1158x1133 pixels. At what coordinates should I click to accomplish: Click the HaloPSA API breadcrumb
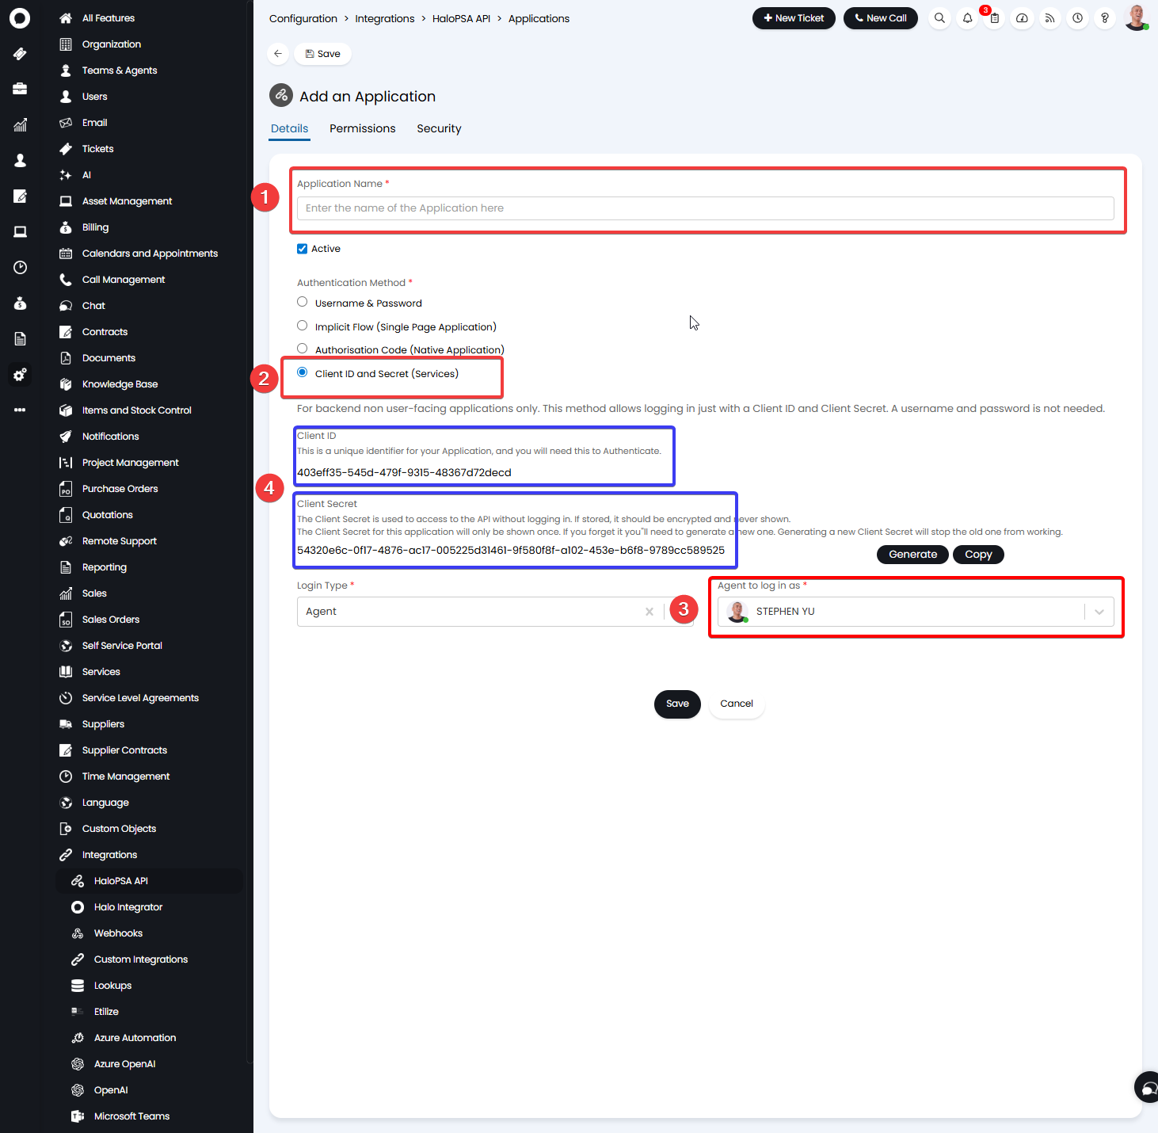pyautogui.click(x=461, y=18)
